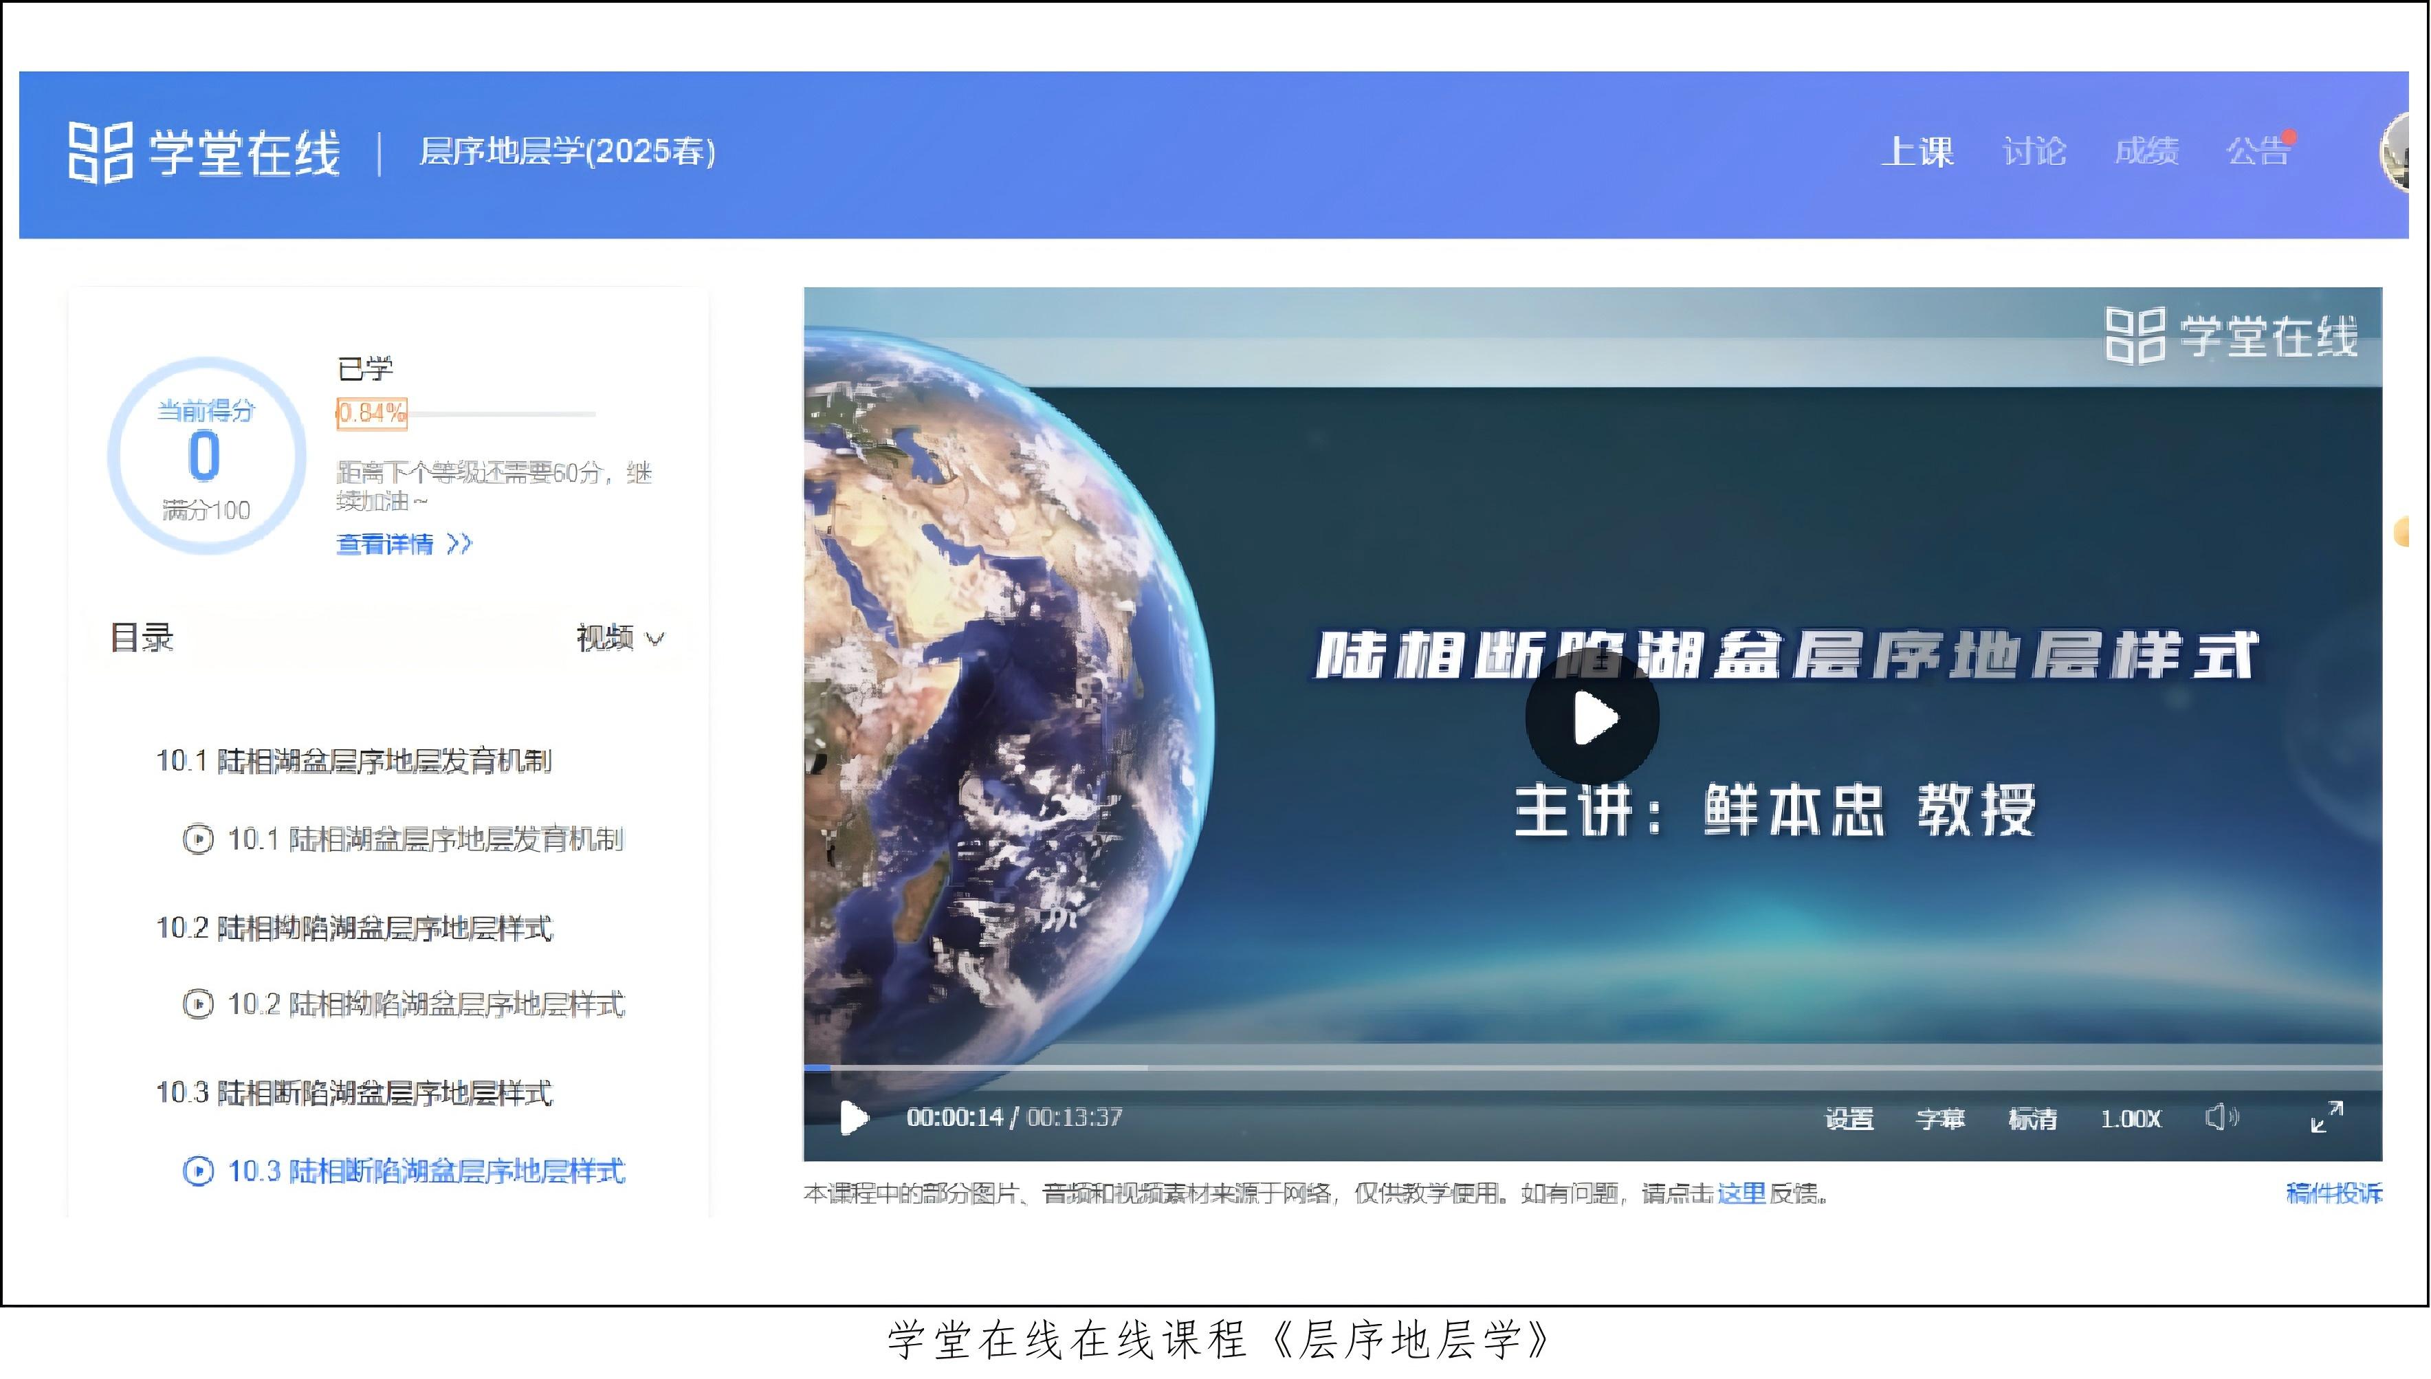Click the small play icon in control bar
The height and width of the screenshot is (1379, 2431).
pos(853,1118)
